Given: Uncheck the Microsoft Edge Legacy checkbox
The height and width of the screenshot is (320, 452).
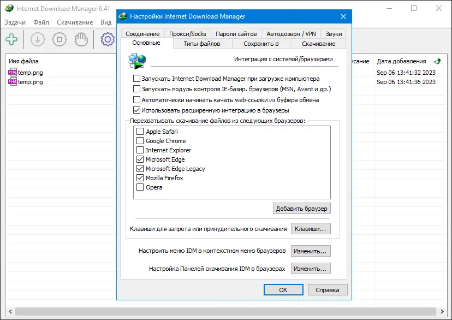Looking at the screenshot, I should point(140,168).
